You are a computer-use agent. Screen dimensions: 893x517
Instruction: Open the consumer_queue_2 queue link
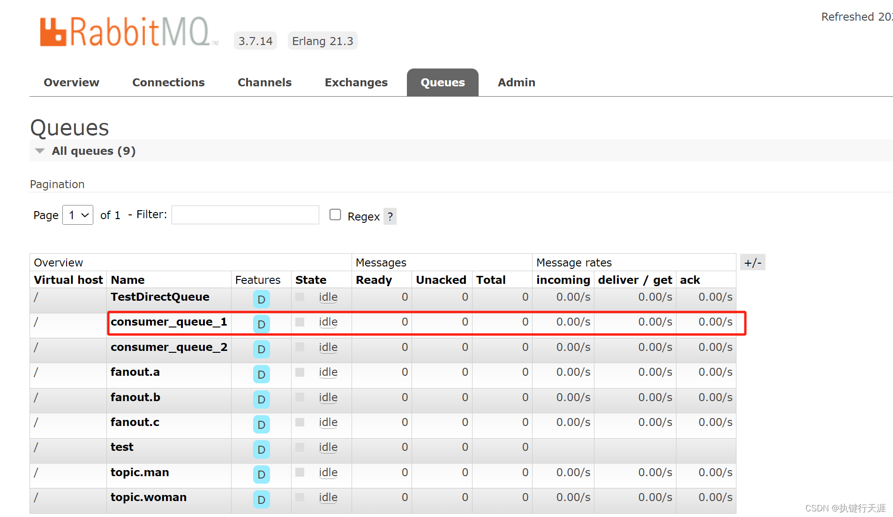tap(169, 347)
